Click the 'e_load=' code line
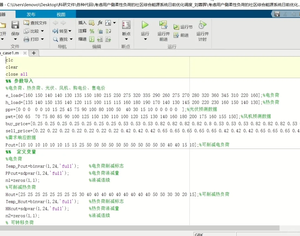 [x=142, y=95]
